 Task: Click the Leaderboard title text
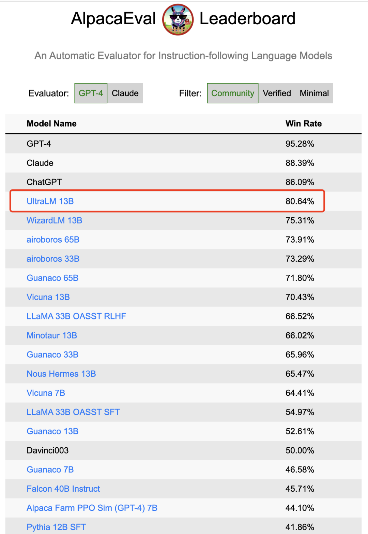click(247, 19)
